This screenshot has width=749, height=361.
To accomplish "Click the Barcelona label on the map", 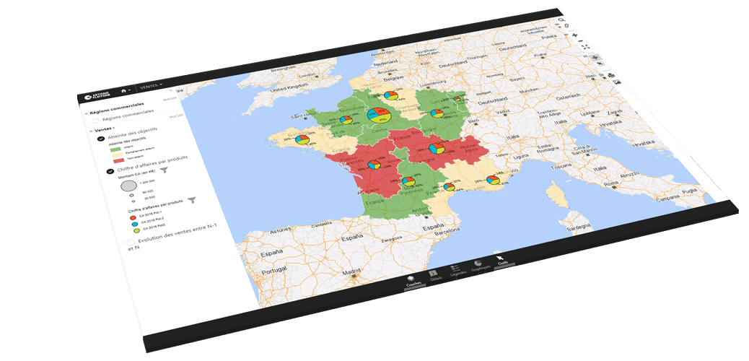I will coord(447,230).
